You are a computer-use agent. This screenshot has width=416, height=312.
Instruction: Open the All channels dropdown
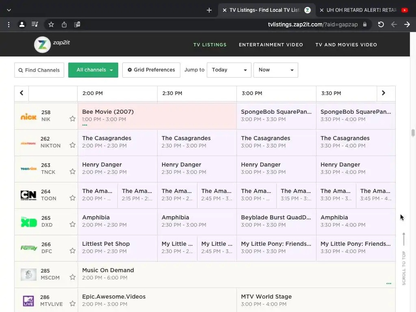click(x=93, y=70)
